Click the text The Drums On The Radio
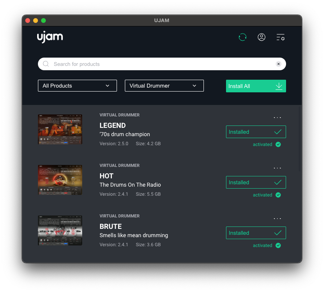This screenshot has height=292, width=324. [130, 185]
